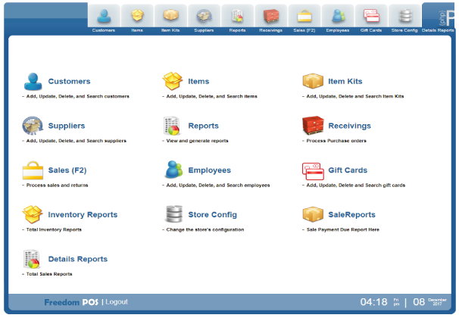Image resolution: width=459 pixels, height=318 pixels.
Task: Select Store Config tab in top navigation
Action: pyautogui.click(x=404, y=18)
